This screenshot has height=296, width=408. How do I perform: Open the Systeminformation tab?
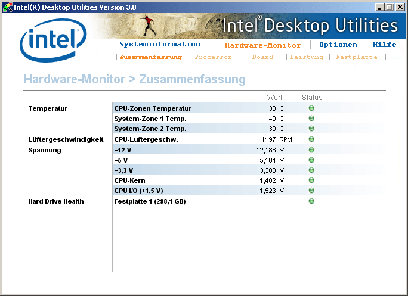coord(160,44)
